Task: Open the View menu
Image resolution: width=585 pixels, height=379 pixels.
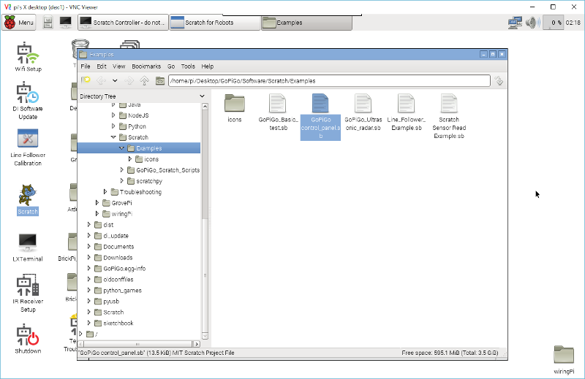Action: [118, 66]
